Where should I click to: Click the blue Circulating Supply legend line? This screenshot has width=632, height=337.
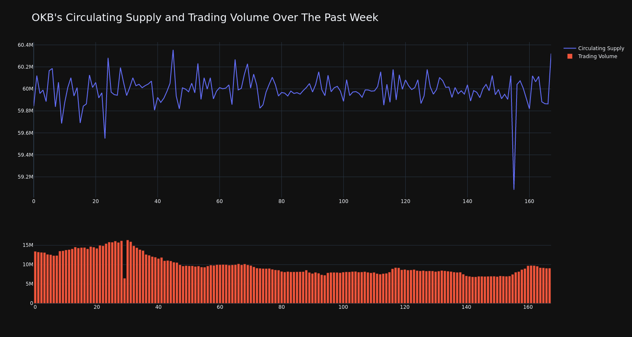pos(570,48)
